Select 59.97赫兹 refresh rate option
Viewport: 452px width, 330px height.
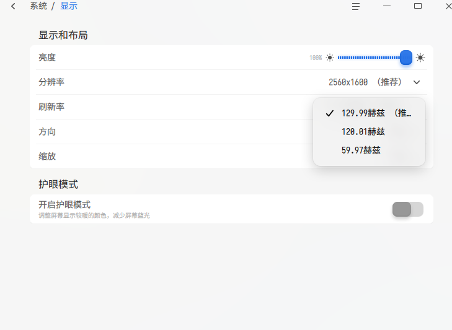pyautogui.click(x=369, y=150)
